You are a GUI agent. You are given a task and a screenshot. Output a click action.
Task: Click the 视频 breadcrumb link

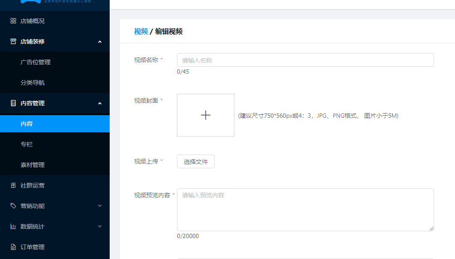141,31
